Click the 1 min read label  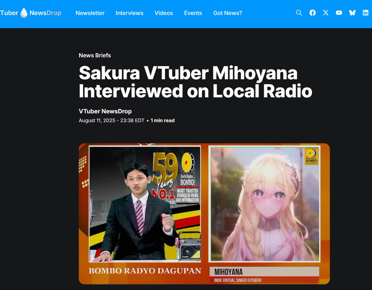coord(162,121)
